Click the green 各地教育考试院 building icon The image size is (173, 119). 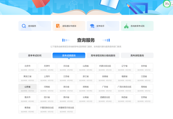(126, 26)
